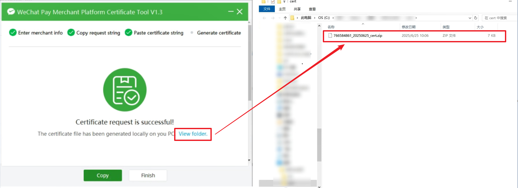Click the WeChat Pay logo icon
This screenshot has height=188, width=518.
(11, 12)
